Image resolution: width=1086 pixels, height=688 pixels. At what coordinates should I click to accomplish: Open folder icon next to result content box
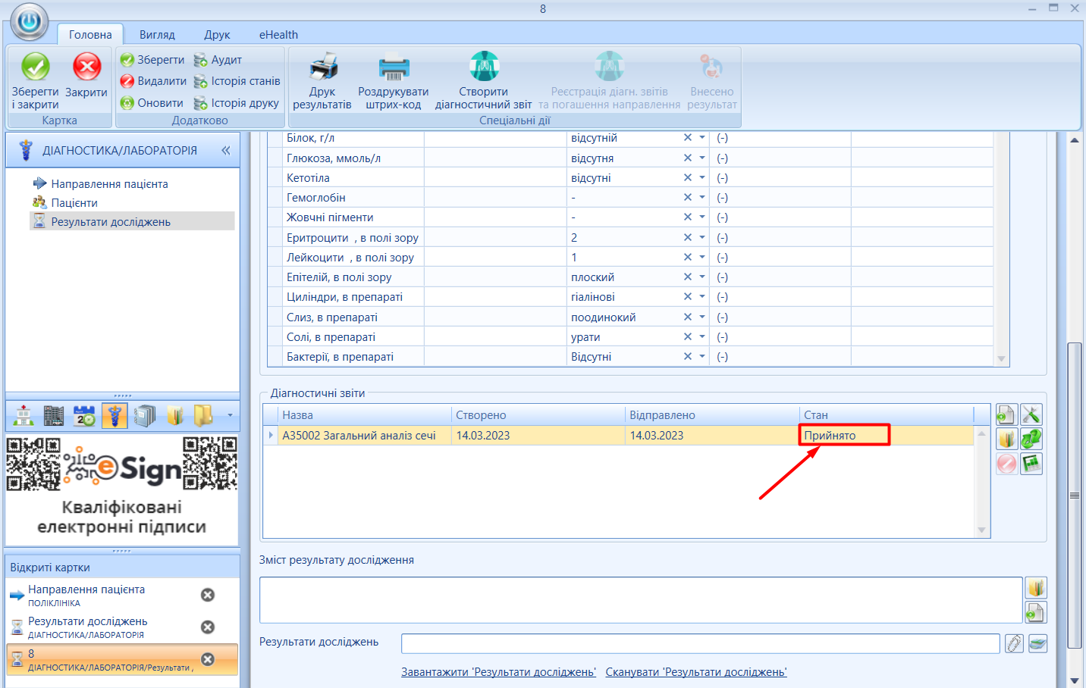coord(1036,588)
